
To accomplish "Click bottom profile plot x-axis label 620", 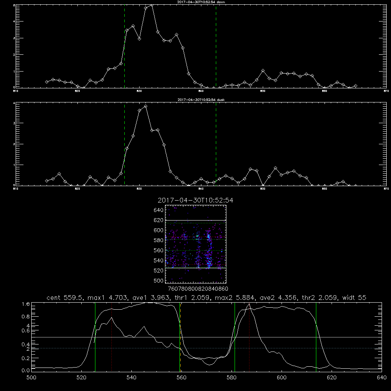I will click(332, 378).
